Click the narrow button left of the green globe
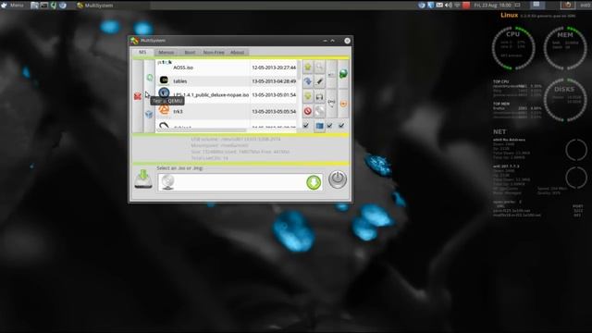The image size is (592, 333). [x=331, y=74]
